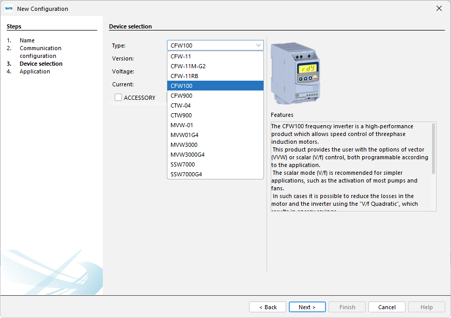This screenshot has width=451, height=318.
Task: Choose CFW900 from the type list
Action: pyautogui.click(x=215, y=96)
